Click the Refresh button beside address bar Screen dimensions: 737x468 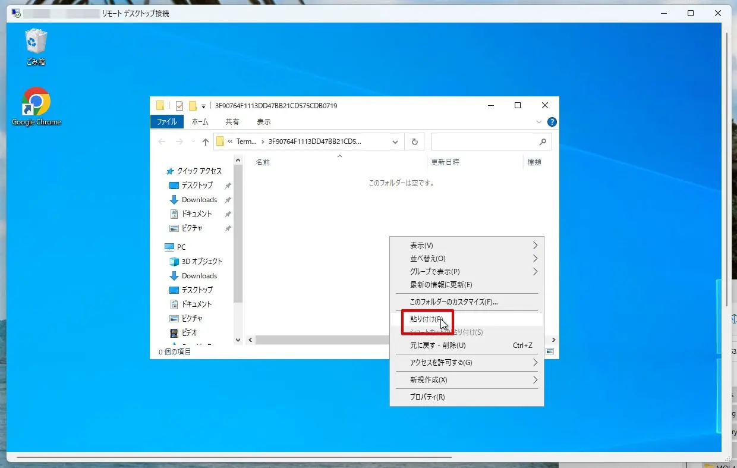414,142
